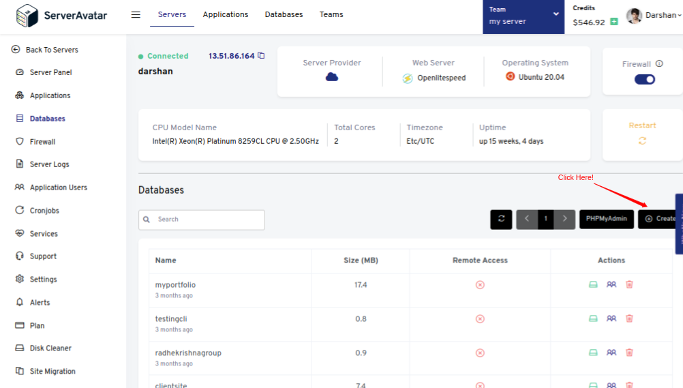Click the green add credits plus icon
Screen dimensions: 683x388
point(614,21)
